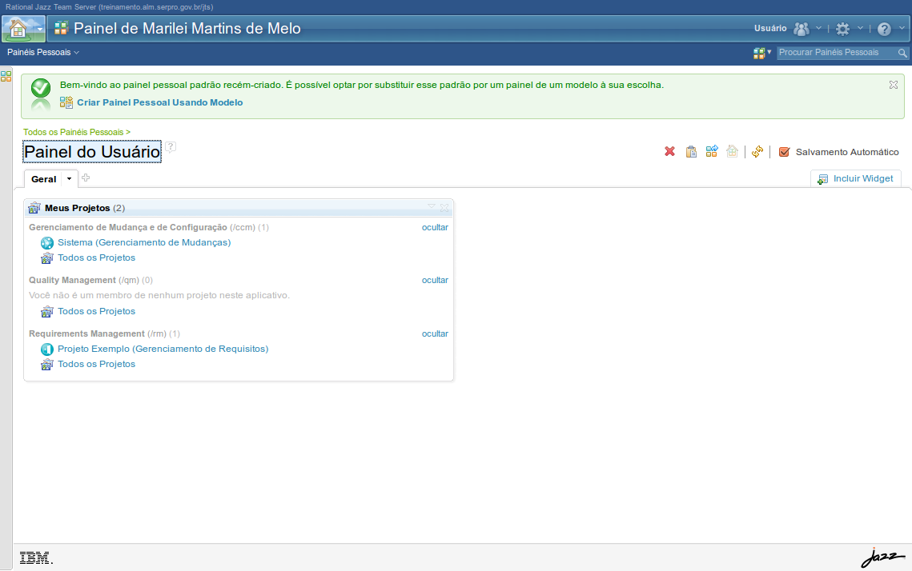Select the Geral tab
912x571 pixels.
click(43, 179)
